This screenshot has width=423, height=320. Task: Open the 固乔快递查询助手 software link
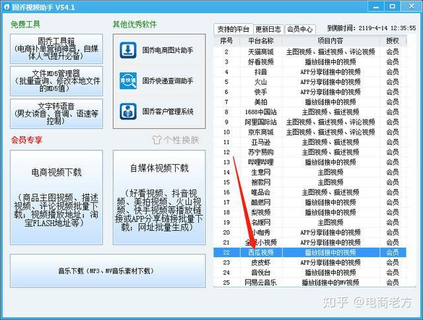tap(167, 81)
